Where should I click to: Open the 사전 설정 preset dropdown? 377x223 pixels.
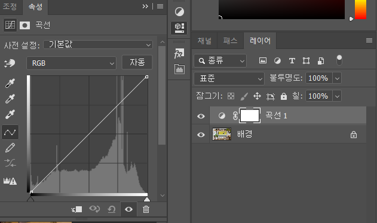point(98,45)
